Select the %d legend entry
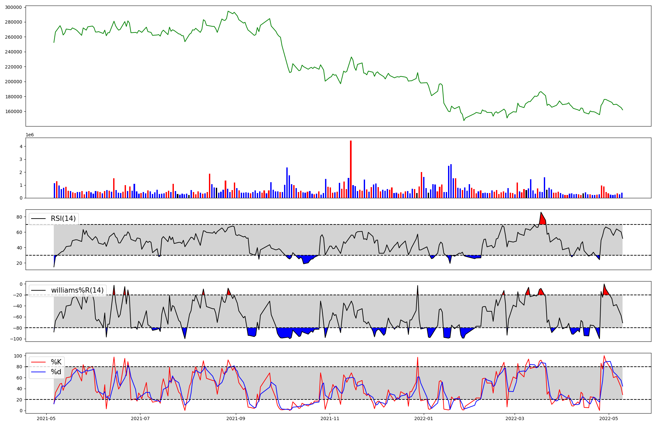 point(56,372)
